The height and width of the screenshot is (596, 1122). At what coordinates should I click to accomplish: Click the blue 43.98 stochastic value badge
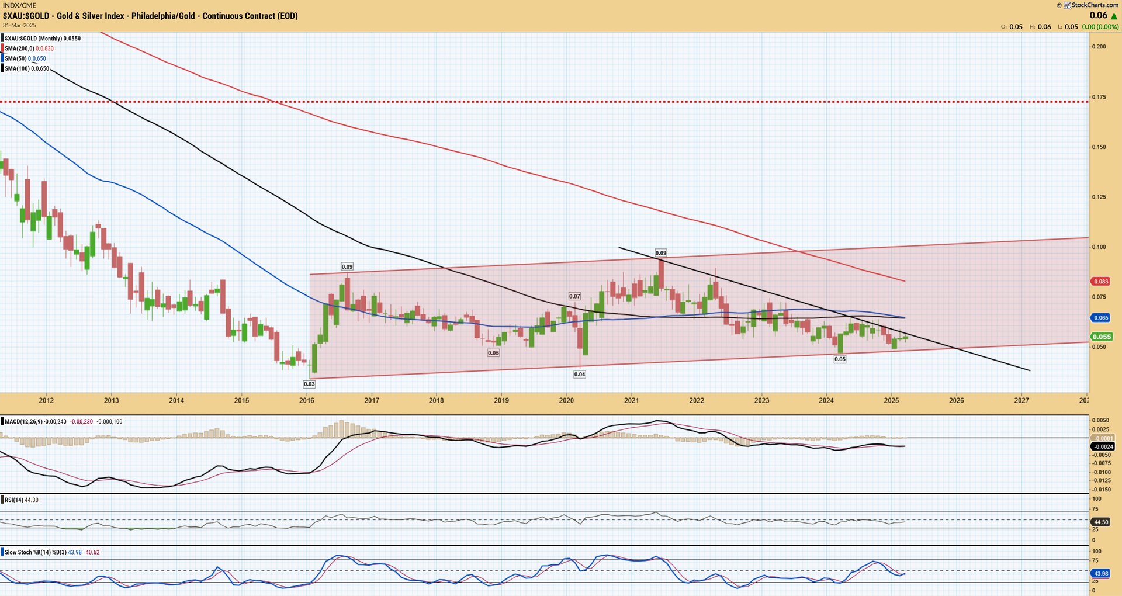1101,574
